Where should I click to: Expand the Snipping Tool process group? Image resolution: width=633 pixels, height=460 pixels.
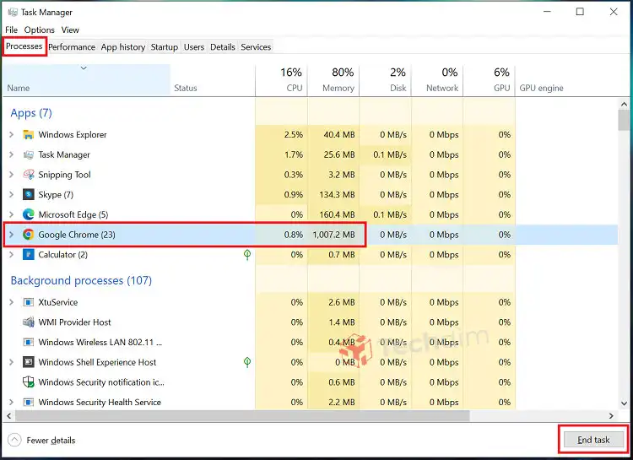(11, 175)
